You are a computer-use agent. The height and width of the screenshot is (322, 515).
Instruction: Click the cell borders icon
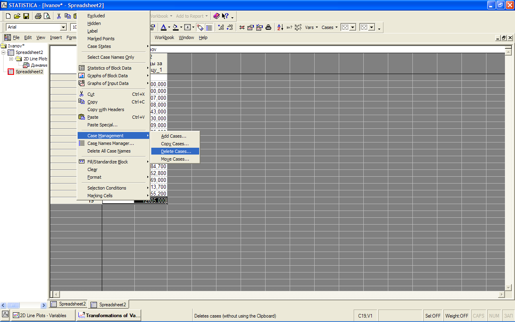pos(187,27)
